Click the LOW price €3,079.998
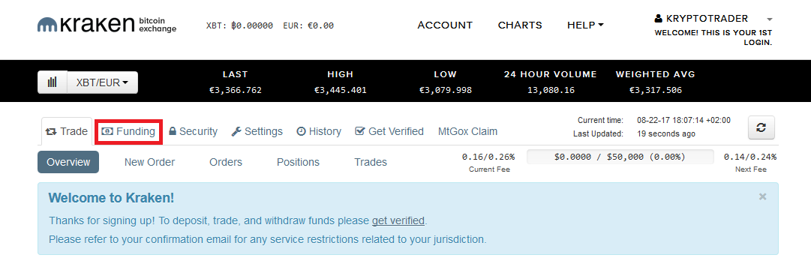This screenshot has width=811, height=276. point(446,91)
